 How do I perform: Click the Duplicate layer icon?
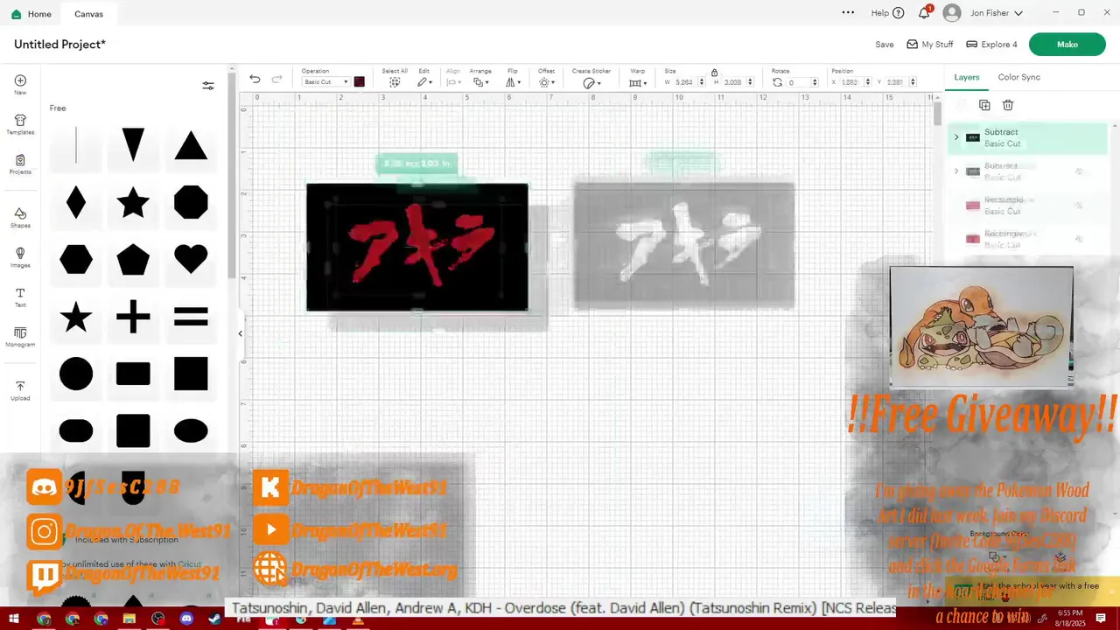[984, 105]
